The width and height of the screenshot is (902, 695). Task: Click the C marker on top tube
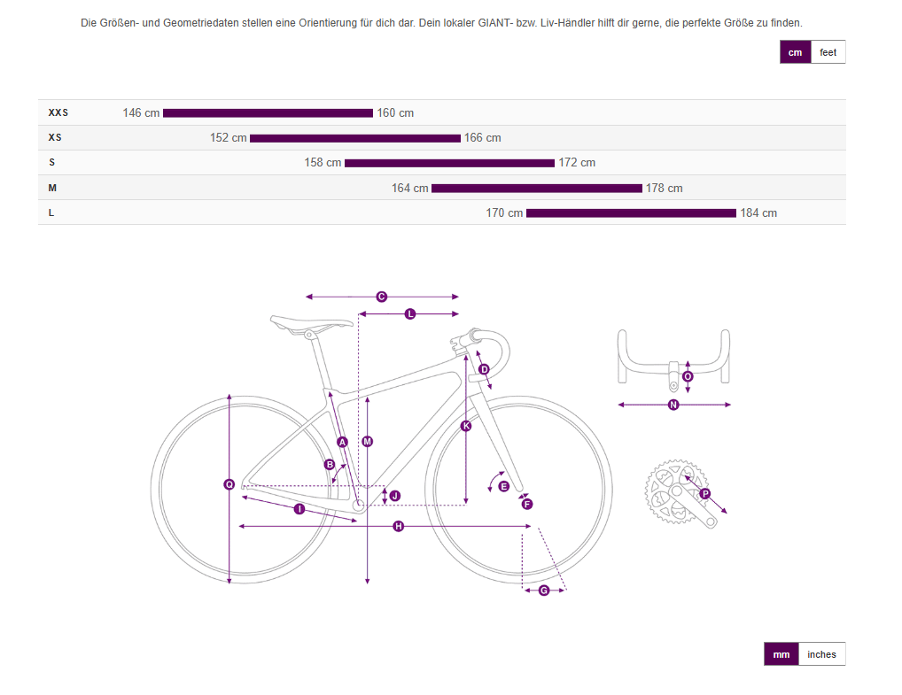click(381, 297)
